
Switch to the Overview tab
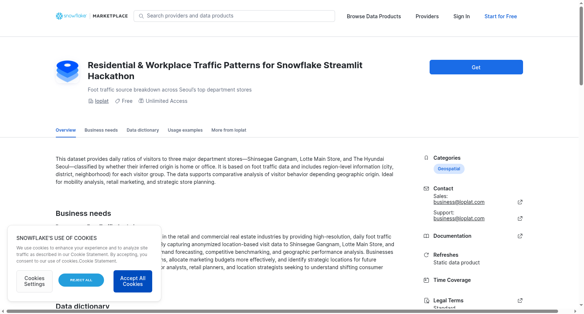pyautogui.click(x=66, y=130)
